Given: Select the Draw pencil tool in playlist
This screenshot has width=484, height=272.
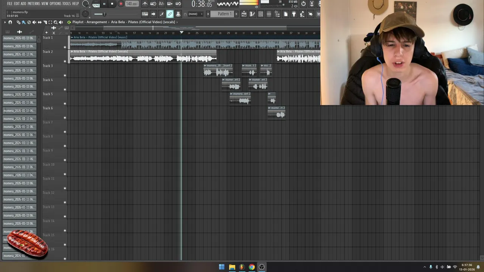Looking at the screenshot, I should tap(19, 22).
